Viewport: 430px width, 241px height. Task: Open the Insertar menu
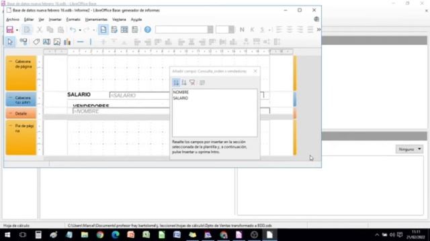55,19
